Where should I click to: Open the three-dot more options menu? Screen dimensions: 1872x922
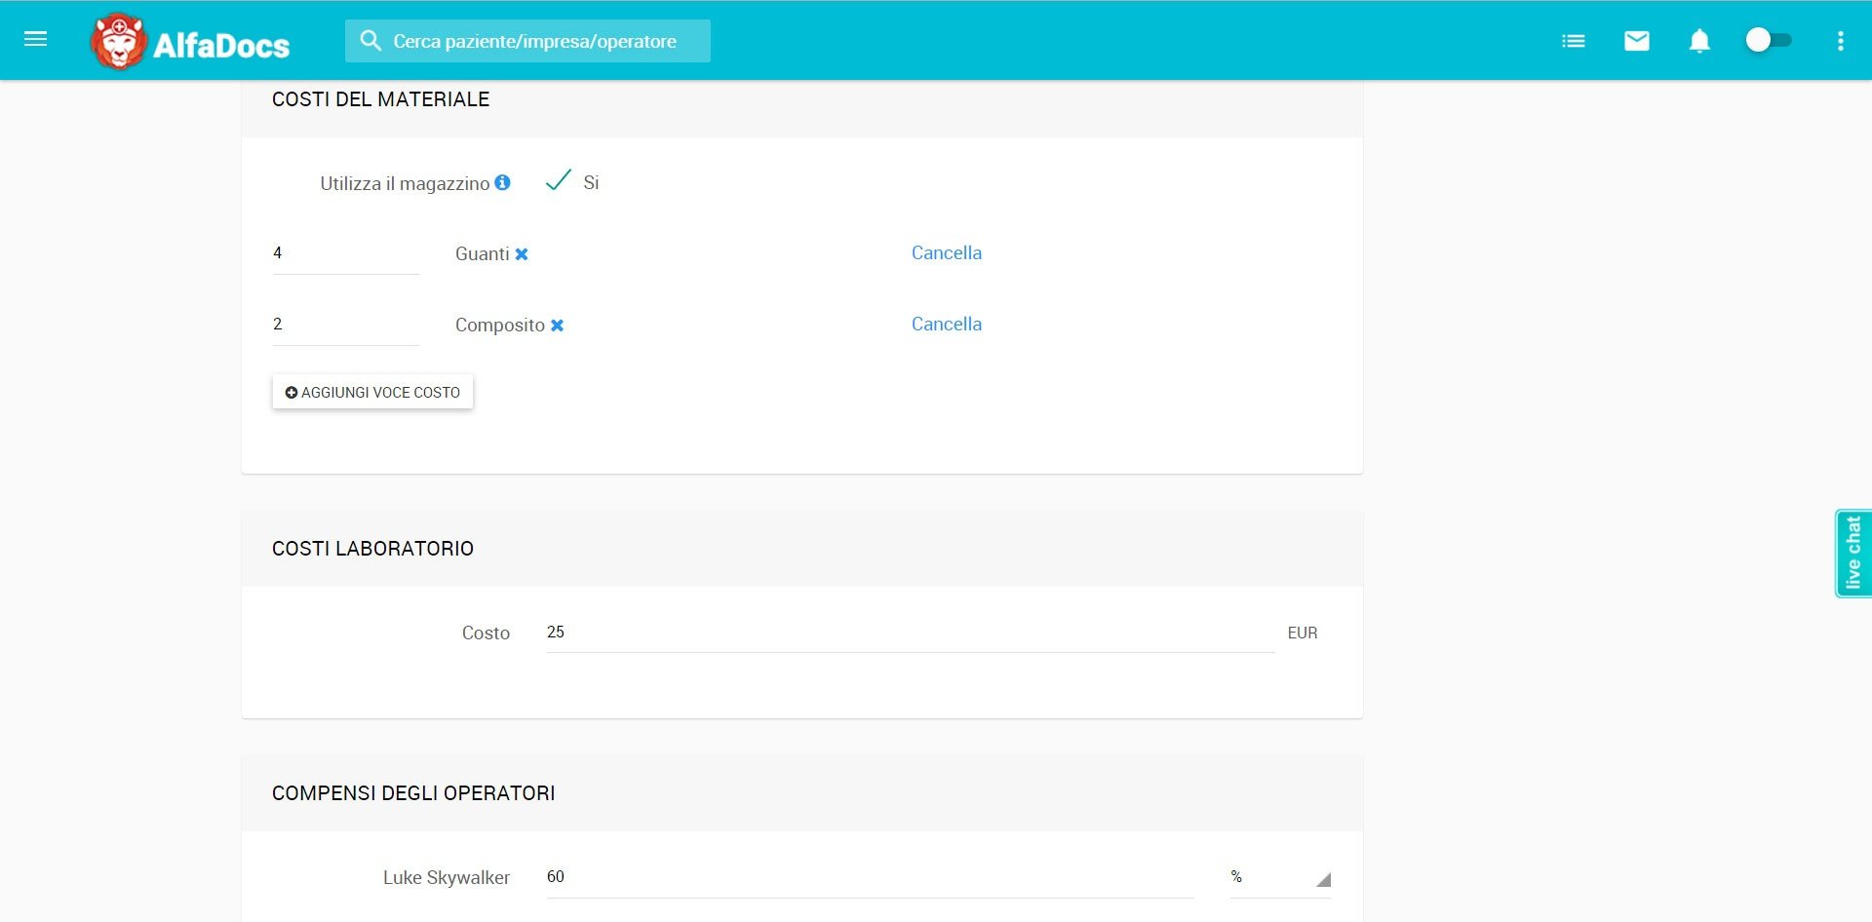pos(1840,41)
